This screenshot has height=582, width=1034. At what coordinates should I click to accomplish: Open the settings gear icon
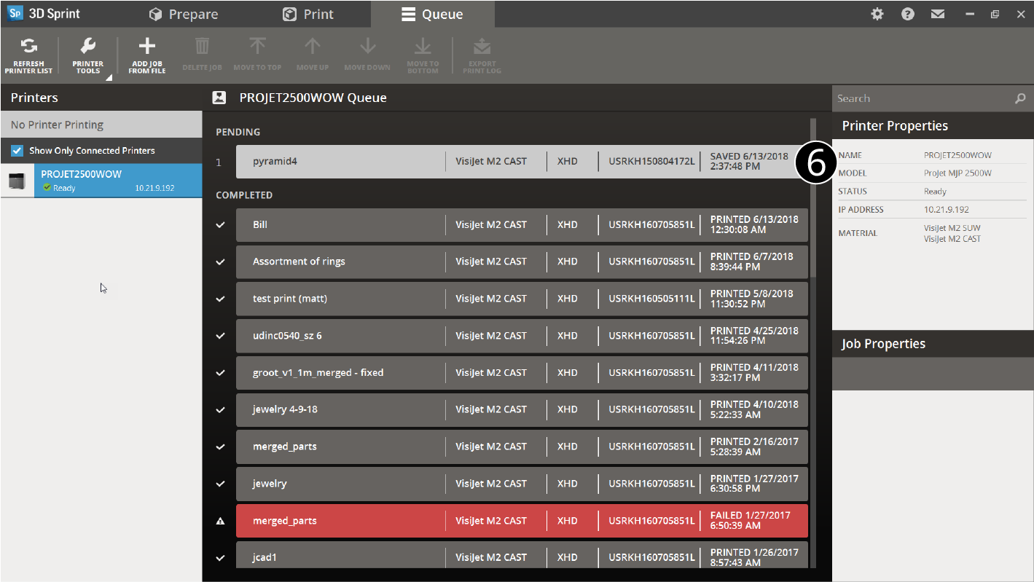(877, 14)
